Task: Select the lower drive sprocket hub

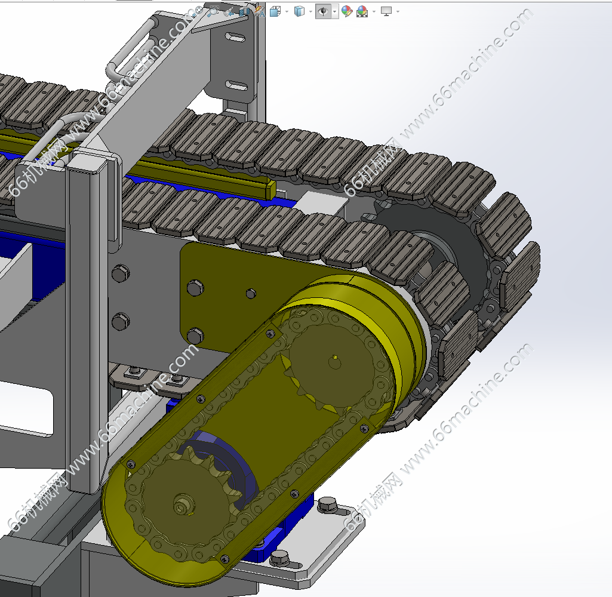Action: pyautogui.click(x=181, y=506)
